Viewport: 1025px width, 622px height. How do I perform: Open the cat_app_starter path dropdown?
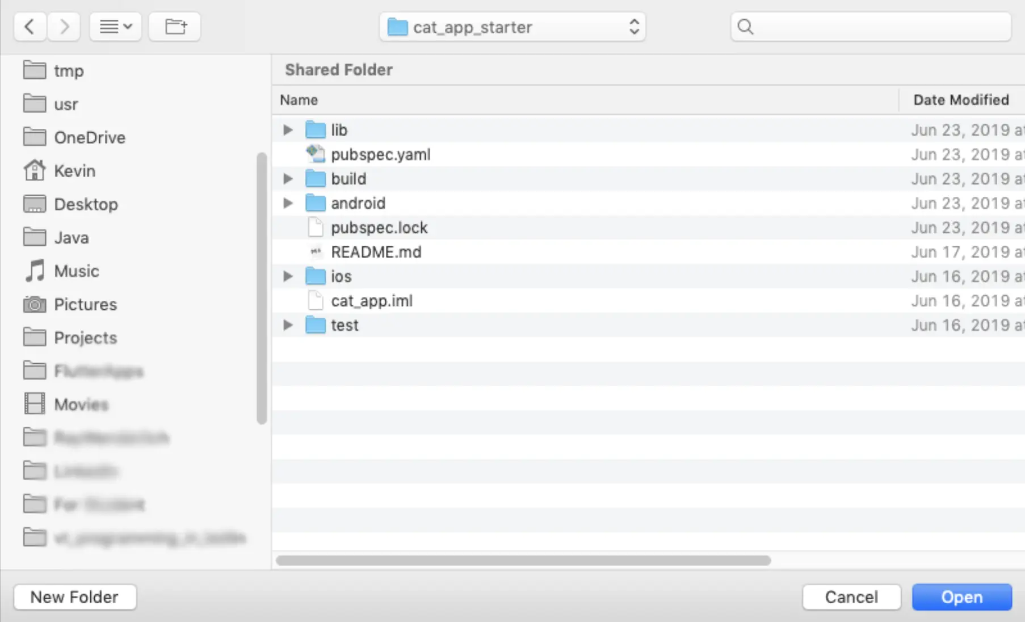click(x=512, y=27)
